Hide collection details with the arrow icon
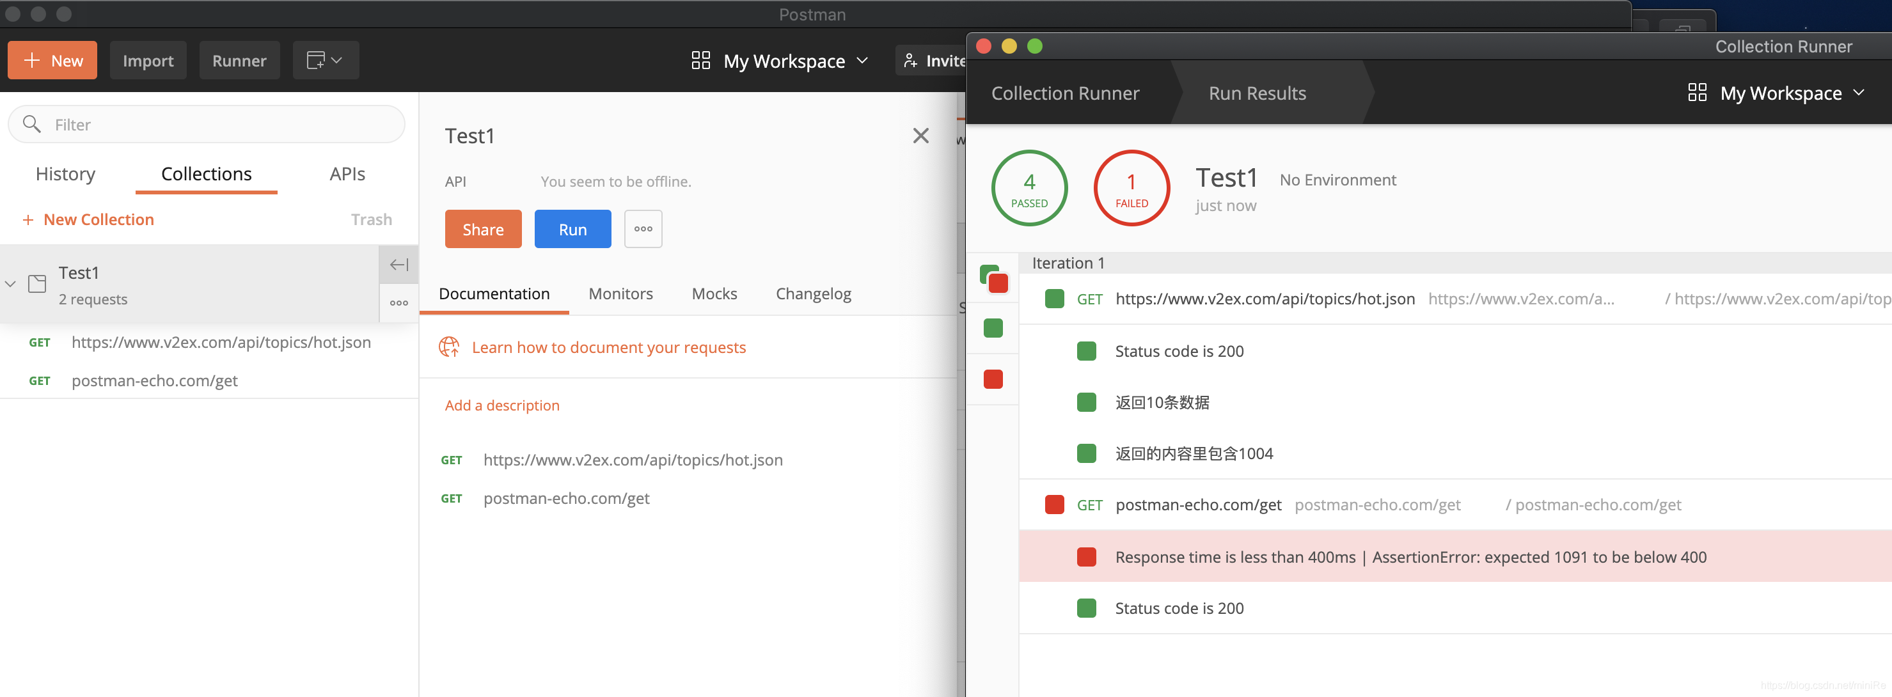This screenshot has width=1892, height=697. click(x=399, y=264)
